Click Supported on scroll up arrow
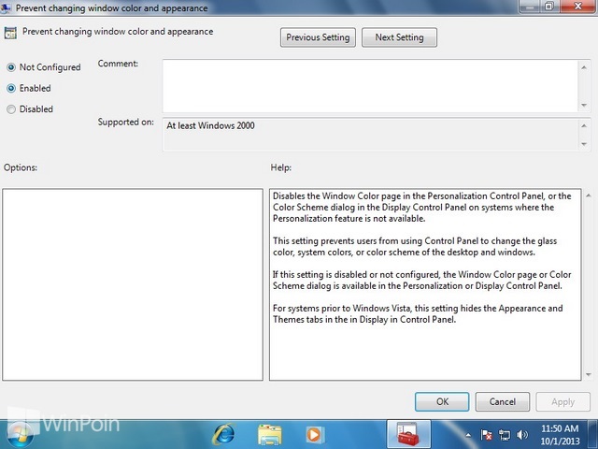The width and height of the screenshot is (598, 449). click(584, 125)
